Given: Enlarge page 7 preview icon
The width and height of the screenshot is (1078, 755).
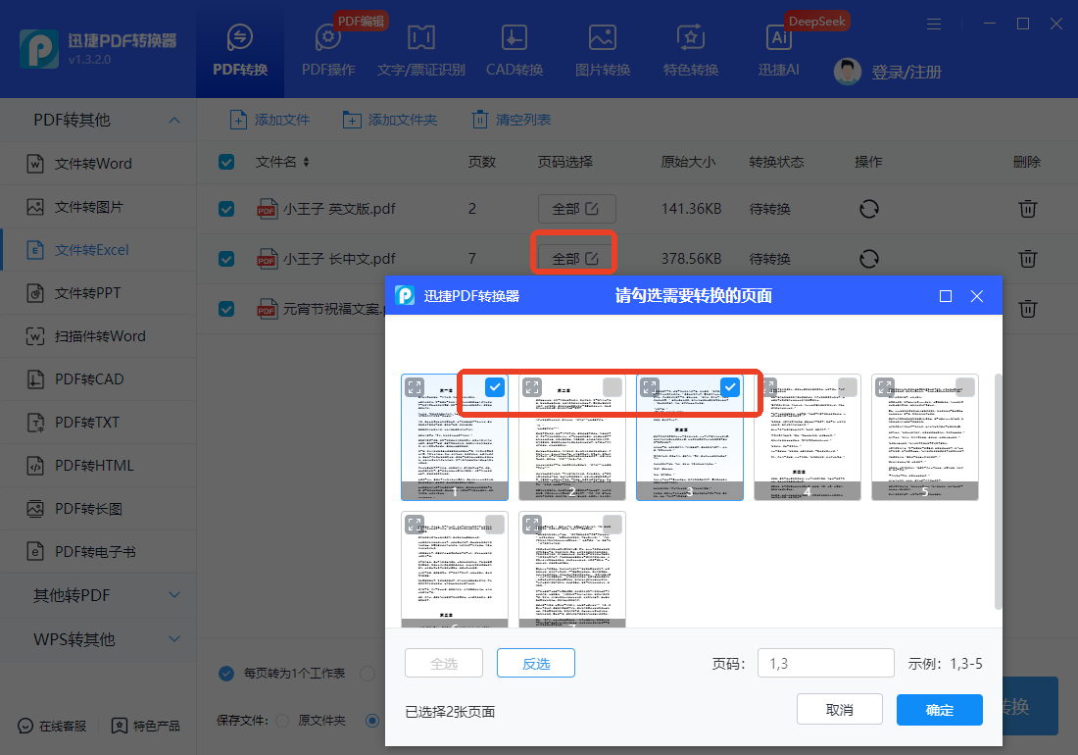Looking at the screenshot, I should 532,525.
